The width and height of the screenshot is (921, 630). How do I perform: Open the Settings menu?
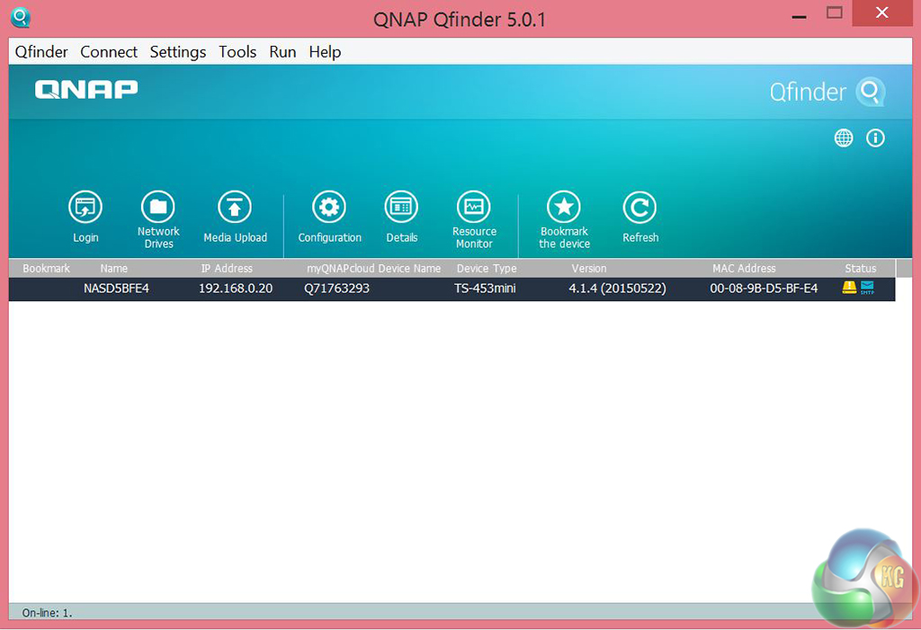click(178, 52)
